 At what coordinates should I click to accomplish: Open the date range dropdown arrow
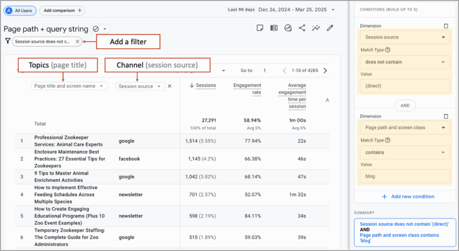[x=333, y=10]
